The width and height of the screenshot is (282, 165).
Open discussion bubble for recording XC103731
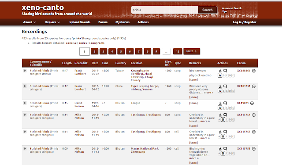[225, 86]
